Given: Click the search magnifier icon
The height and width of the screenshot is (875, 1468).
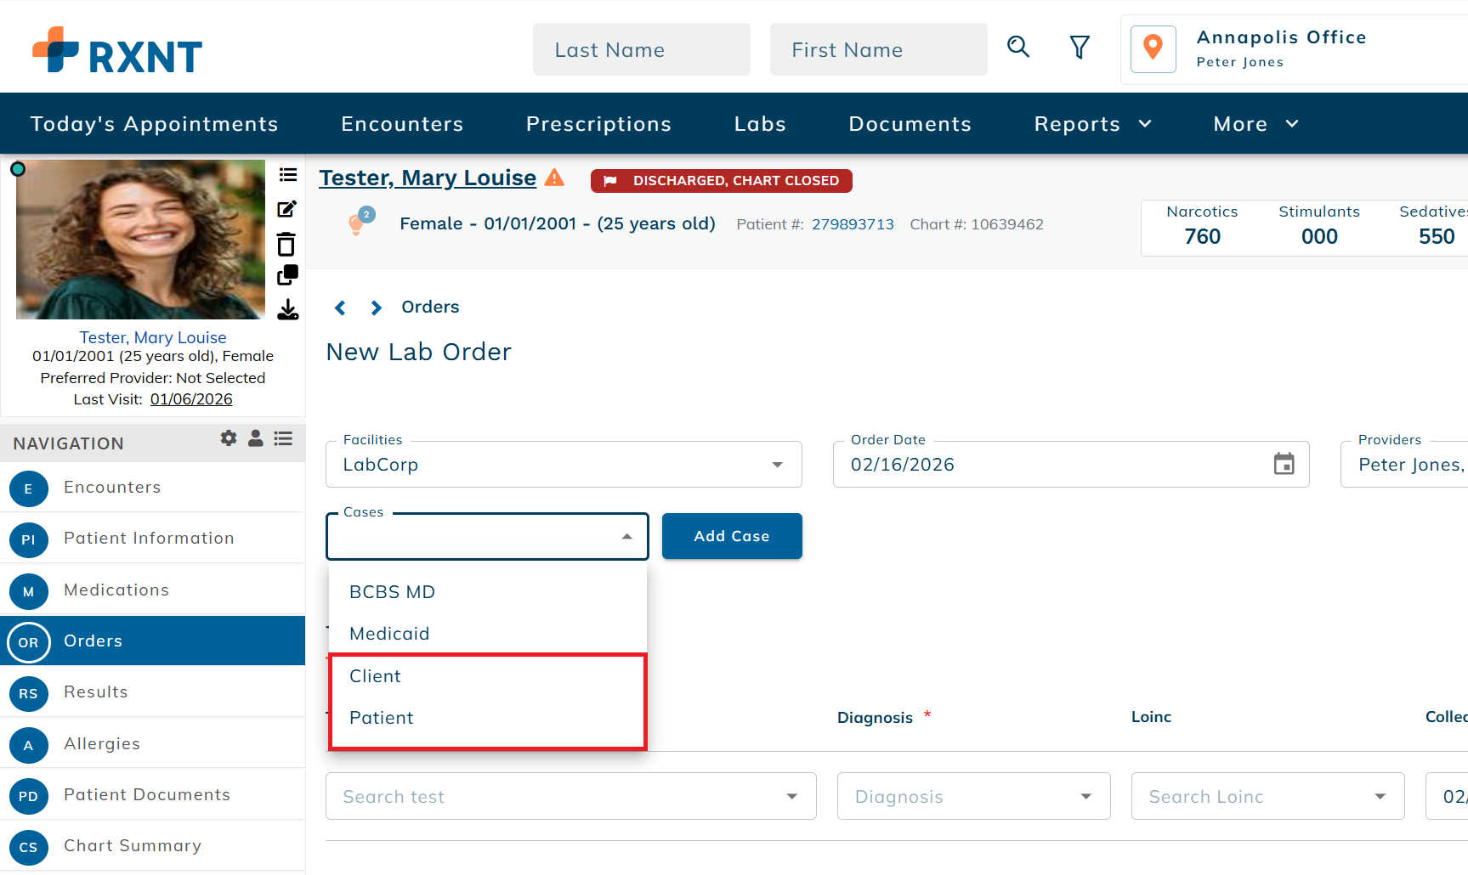Looking at the screenshot, I should point(1017,47).
